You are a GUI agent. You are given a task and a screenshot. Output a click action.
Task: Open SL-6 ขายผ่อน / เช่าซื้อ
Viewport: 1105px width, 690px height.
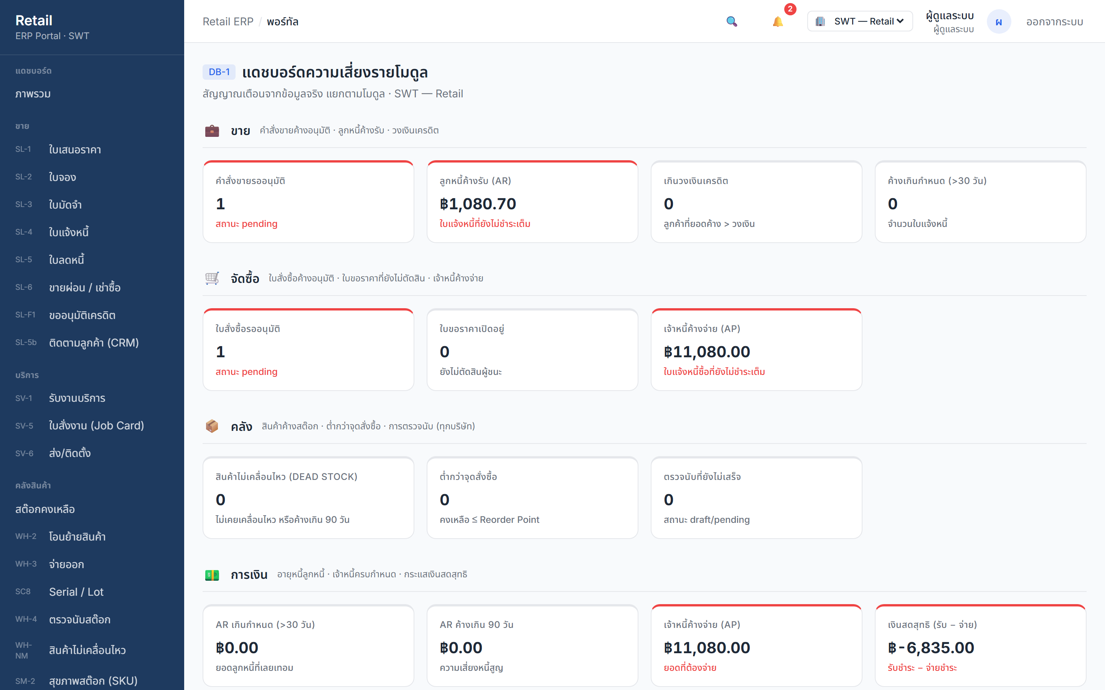tap(92, 287)
